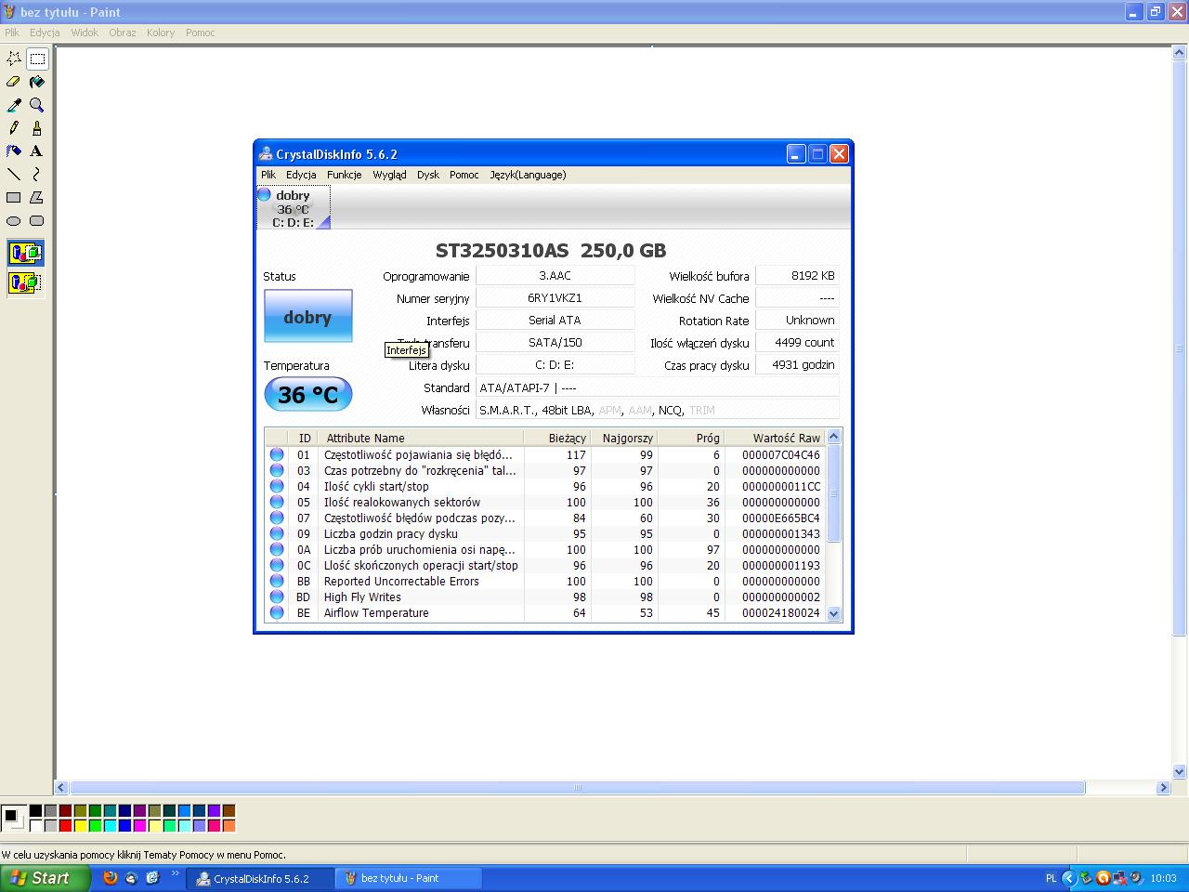Viewport: 1189px width, 892px height.
Task: Switch to bez tytułu - Paint taskbar button
Action: pyautogui.click(x=408, y=878)
